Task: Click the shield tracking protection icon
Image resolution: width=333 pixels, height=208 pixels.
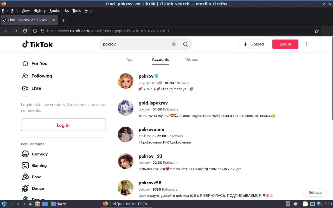Action: [35, 31]
